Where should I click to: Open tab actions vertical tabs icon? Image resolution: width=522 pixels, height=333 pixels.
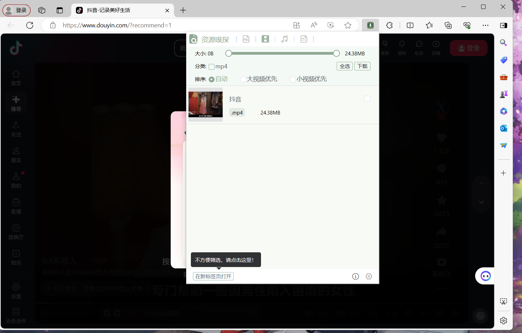60,10
